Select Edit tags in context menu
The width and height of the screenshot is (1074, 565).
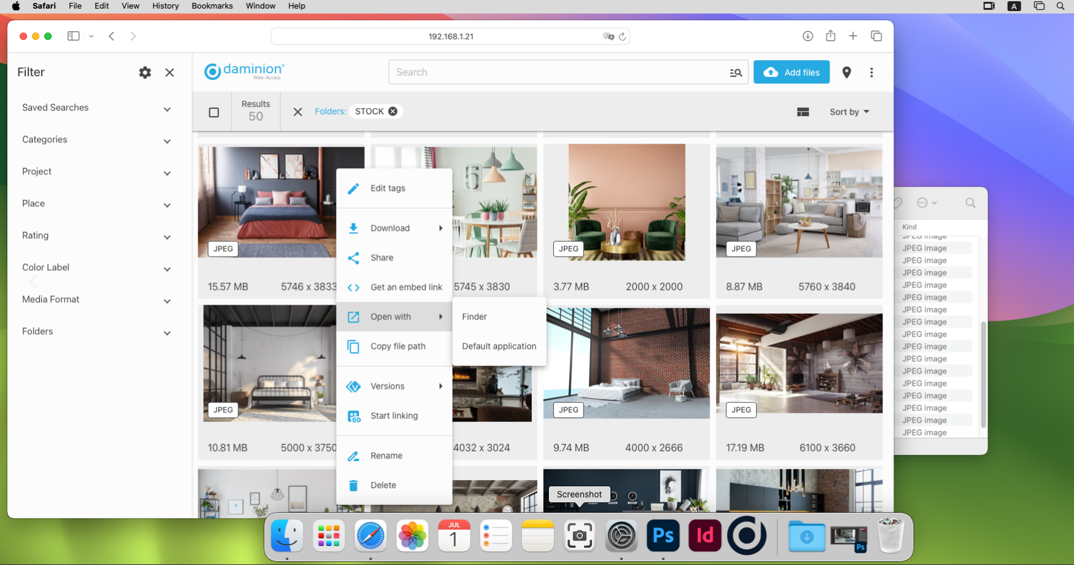pos(387,189)
